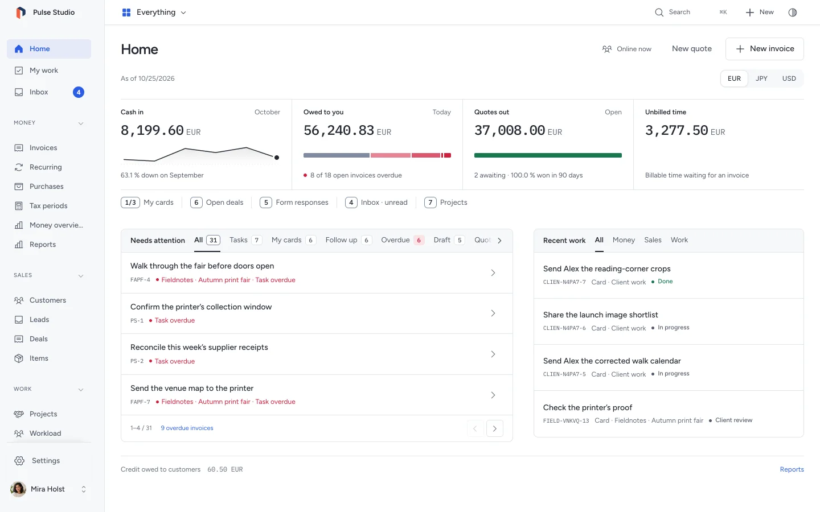820x512 pixels.
Task: Open Reports in the sidebar menu
Action: (x=49, y=245)
